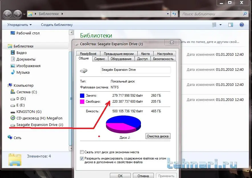Click used space value '279 717 998 592 байт'
252x178 pixels.
128,96
